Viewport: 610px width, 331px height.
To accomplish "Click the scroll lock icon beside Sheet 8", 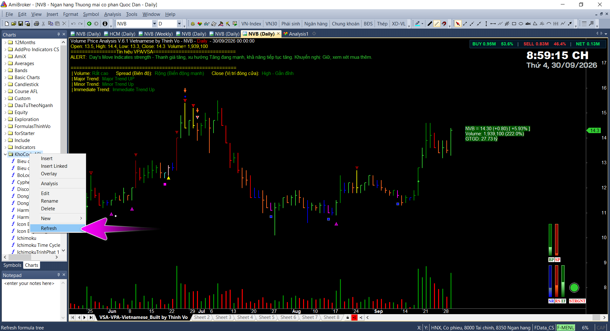I will [348, 317].
